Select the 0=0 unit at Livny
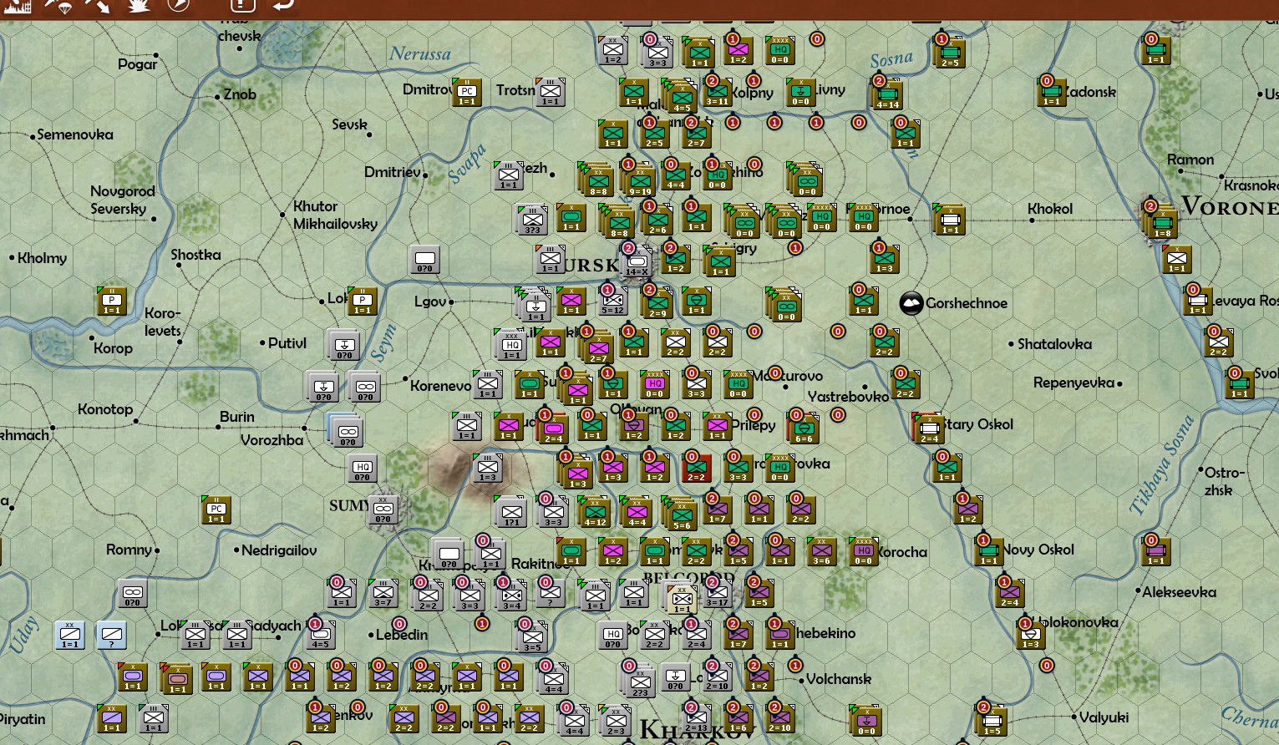1279x745 pixels. click(801, 92)
